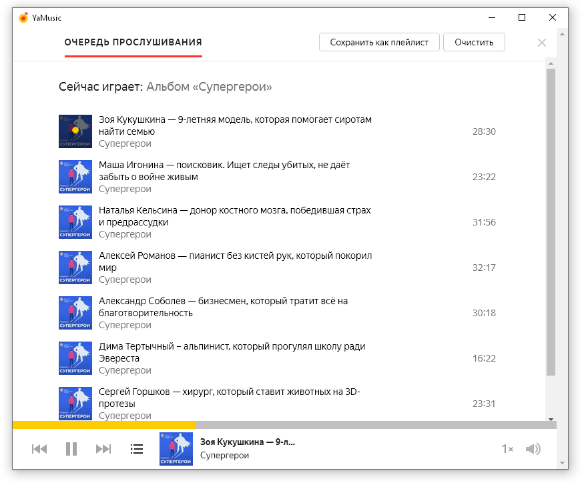Open Супергерои link under Маша Игонина
The height and width of the screenshot is (483, 584).
point(125,189)
